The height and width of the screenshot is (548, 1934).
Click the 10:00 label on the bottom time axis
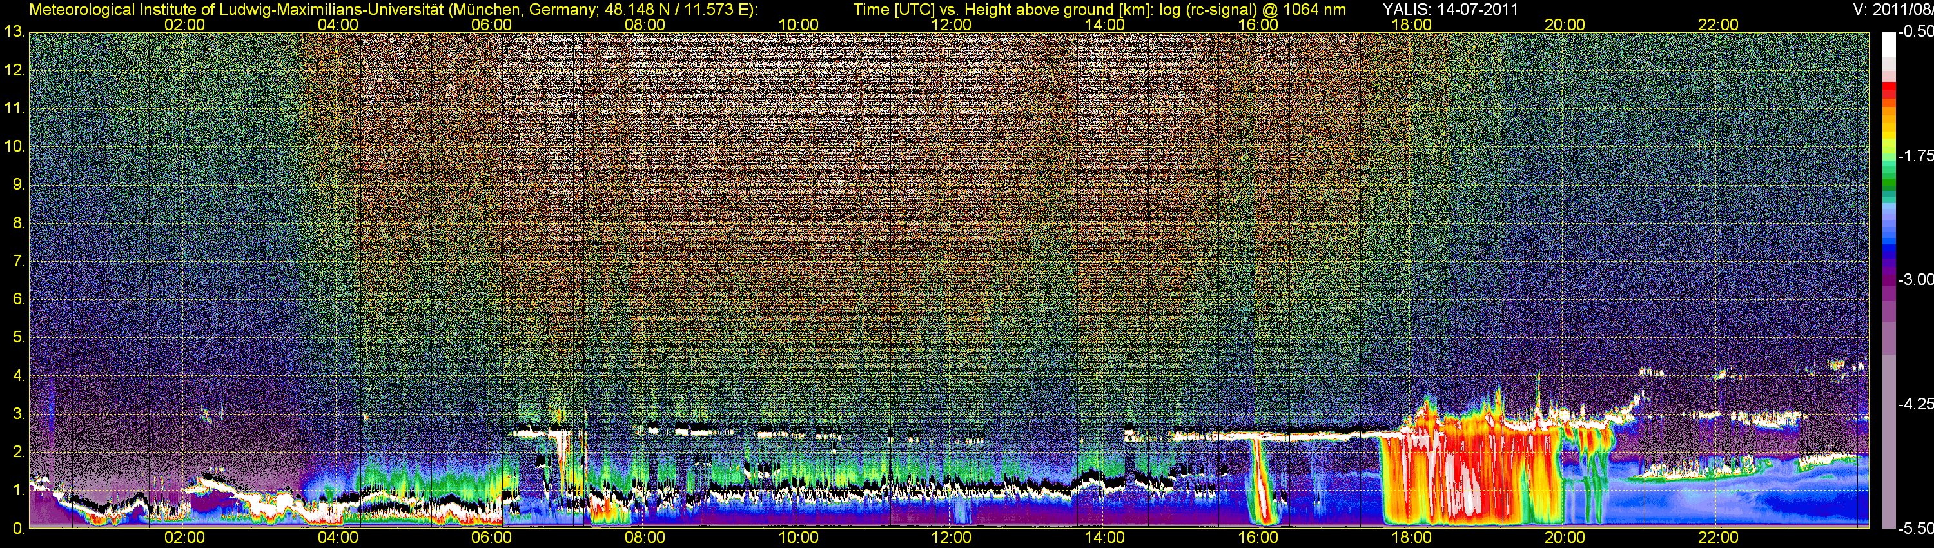tap(798, 538)
